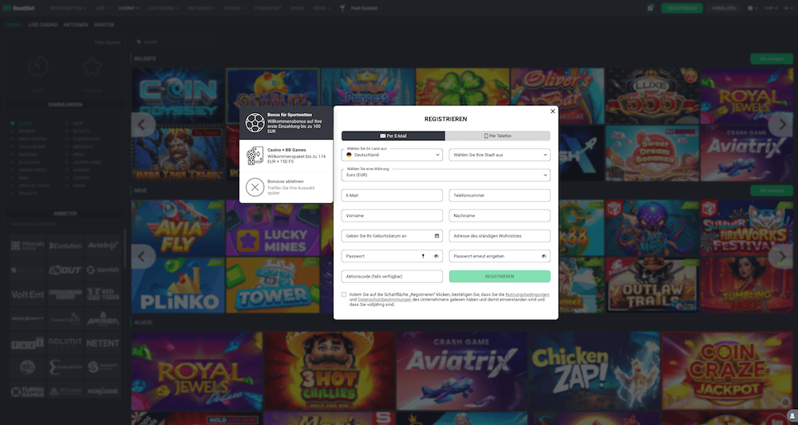
Task: Next arrow on Beliebte games carousel
Action: pos(780,125)
